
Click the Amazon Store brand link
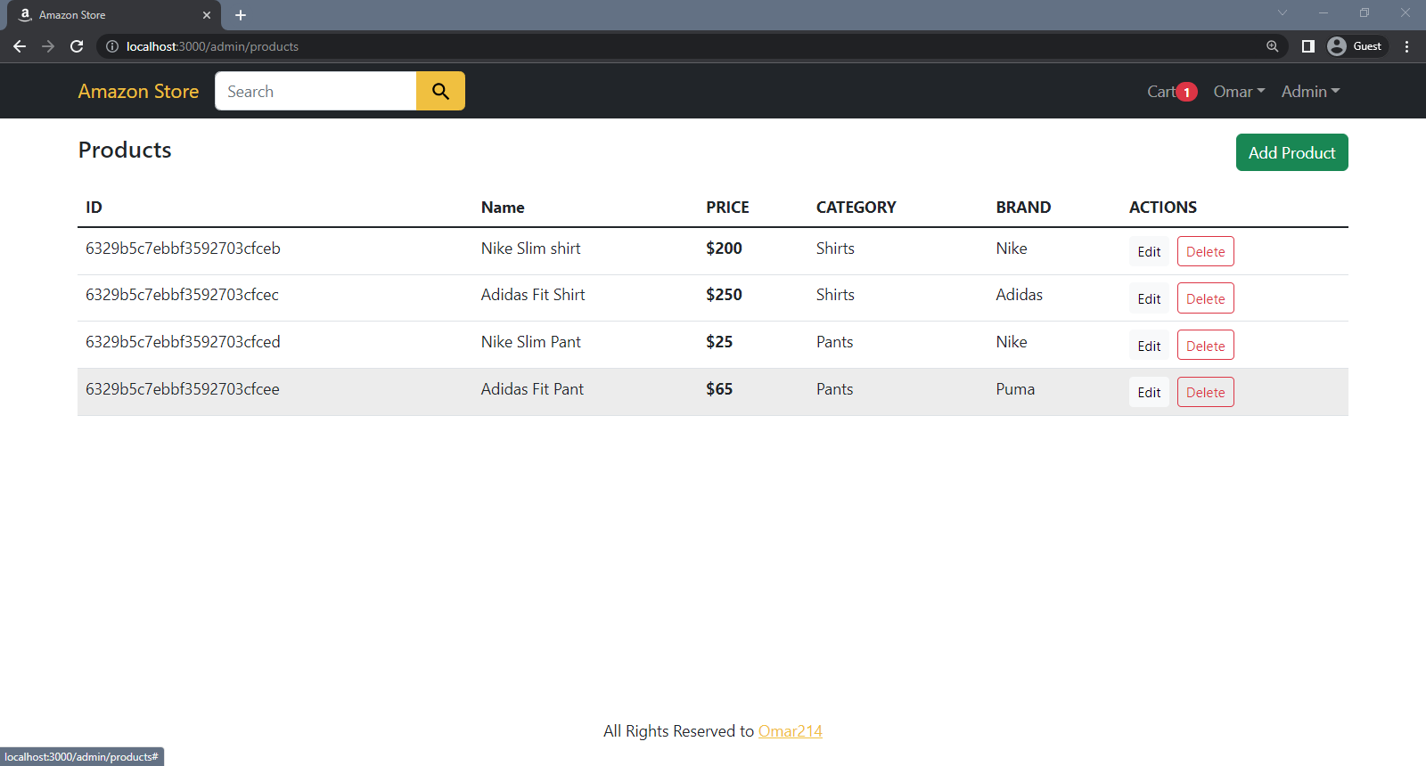pyautogui.click(x=138, y=91)
